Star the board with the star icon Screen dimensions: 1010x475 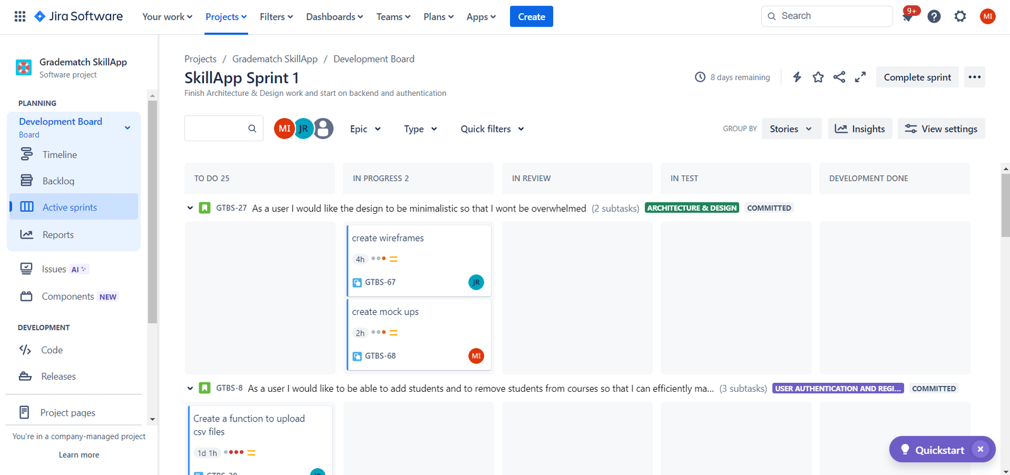pyautogui.click(x=818, y=77)
